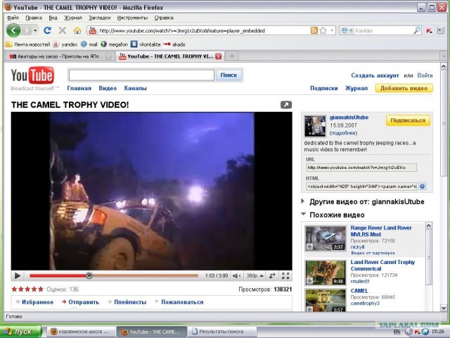Customize embed code via gear icon
The width and height of the screenshot is (450, 338).
click(x=422, y=186)
